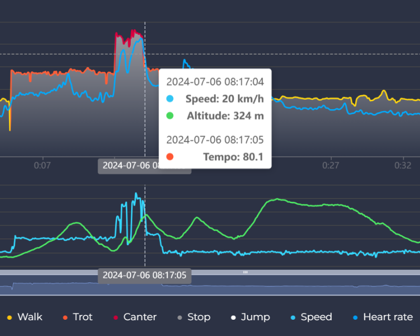Image resolution: width=420 pixels, height=336 pixels.
Task: Toggle the Walk series yellow legend dot
Action: [x=9, y=317]
